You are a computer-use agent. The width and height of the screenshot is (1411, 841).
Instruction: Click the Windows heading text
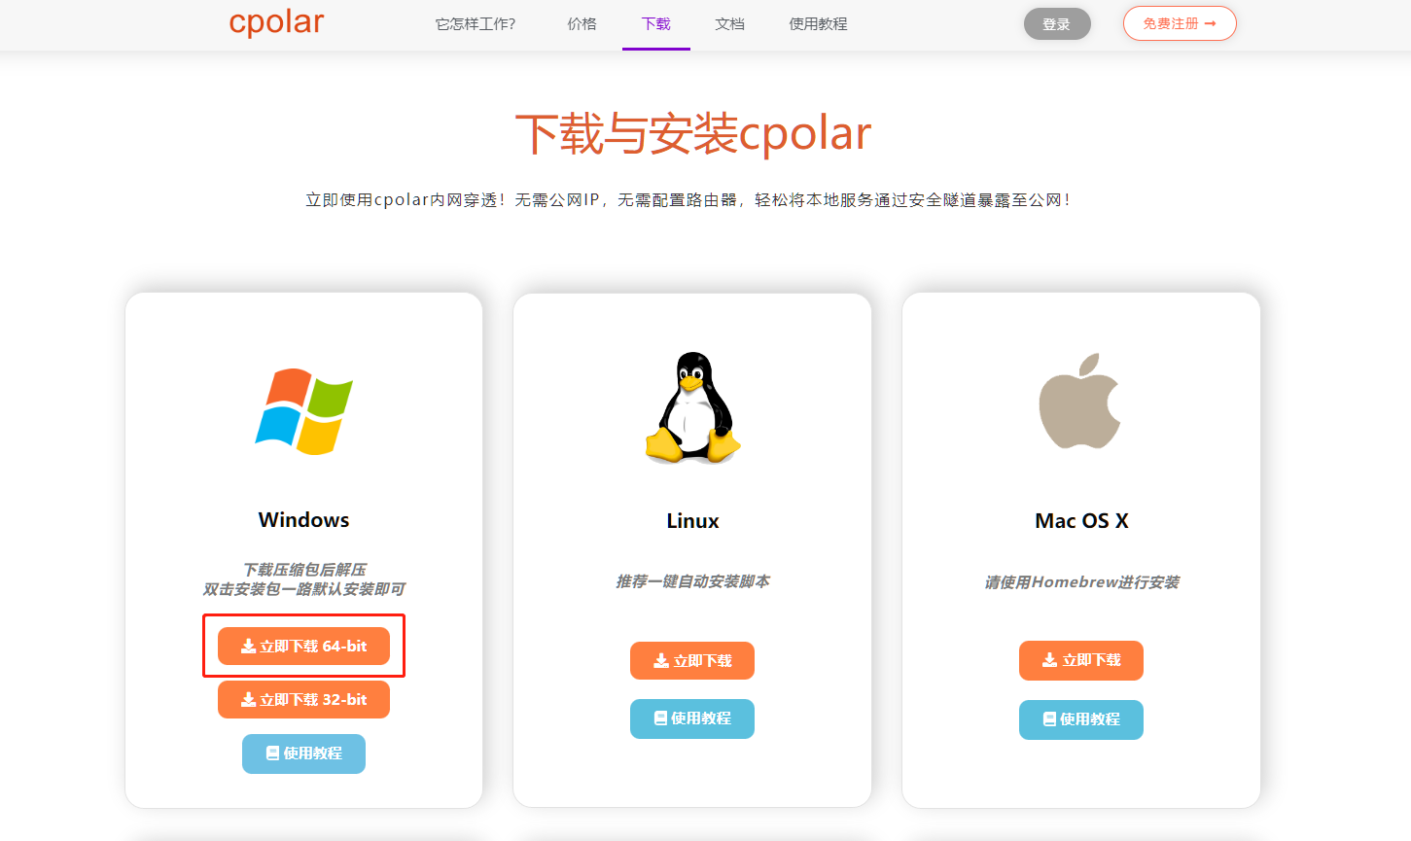pyautogui.click(x=303, y=520)
